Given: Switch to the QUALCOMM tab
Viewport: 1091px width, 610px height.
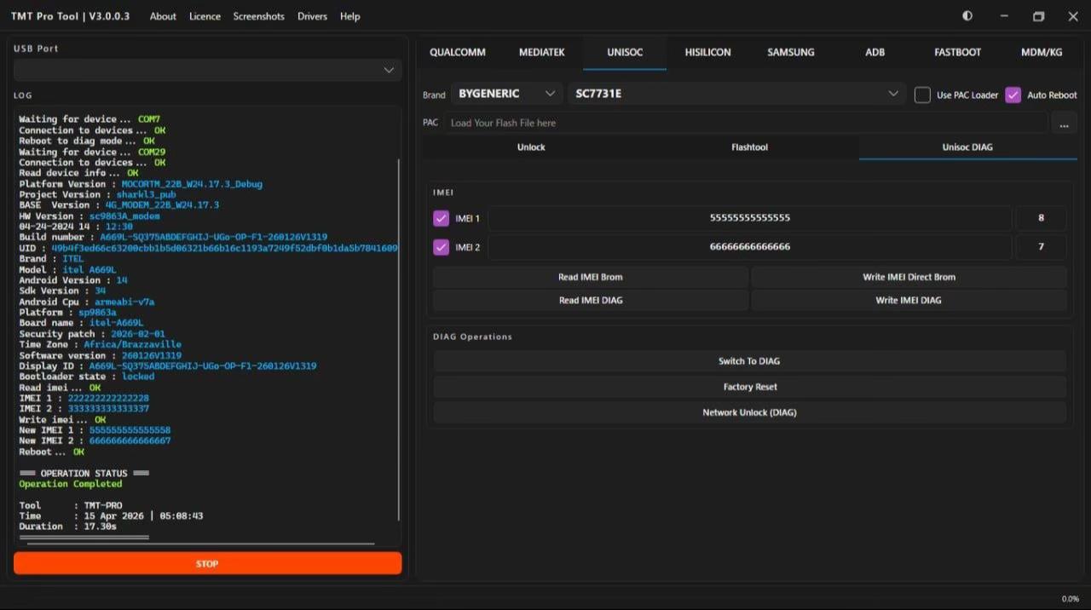Looking at the screenshot, I should (x=458, y=52).
